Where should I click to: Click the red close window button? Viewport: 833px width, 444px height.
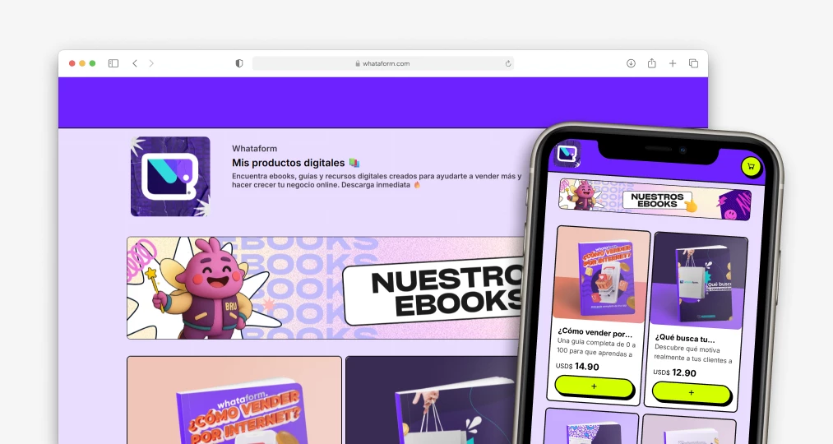pyautogui.click(x=72, y=63)
